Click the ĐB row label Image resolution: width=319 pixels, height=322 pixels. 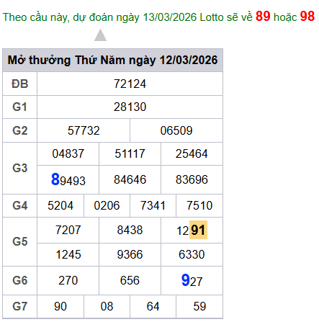pyautogui.click(x=20, y=84)
